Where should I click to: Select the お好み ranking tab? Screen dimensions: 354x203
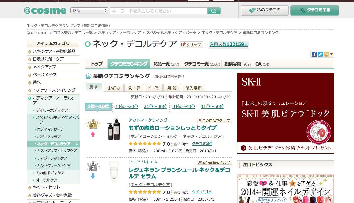114,88
